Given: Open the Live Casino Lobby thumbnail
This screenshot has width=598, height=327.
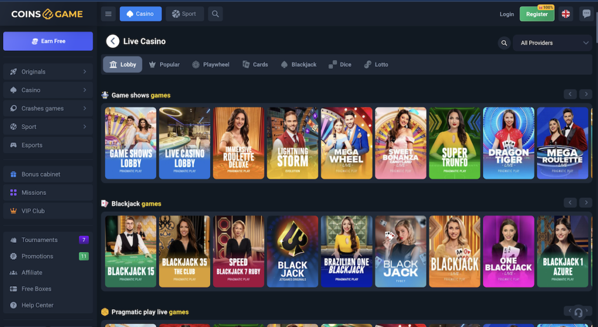Looking at the screenshot, I should point(185,143).
